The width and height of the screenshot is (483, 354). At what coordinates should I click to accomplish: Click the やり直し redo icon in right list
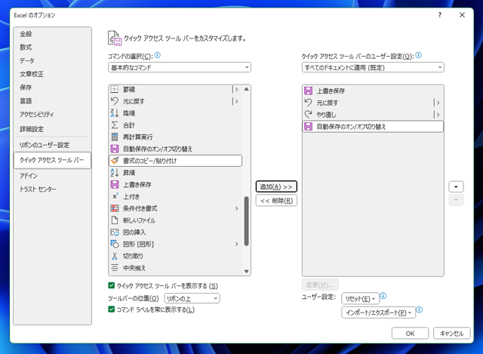309,115
